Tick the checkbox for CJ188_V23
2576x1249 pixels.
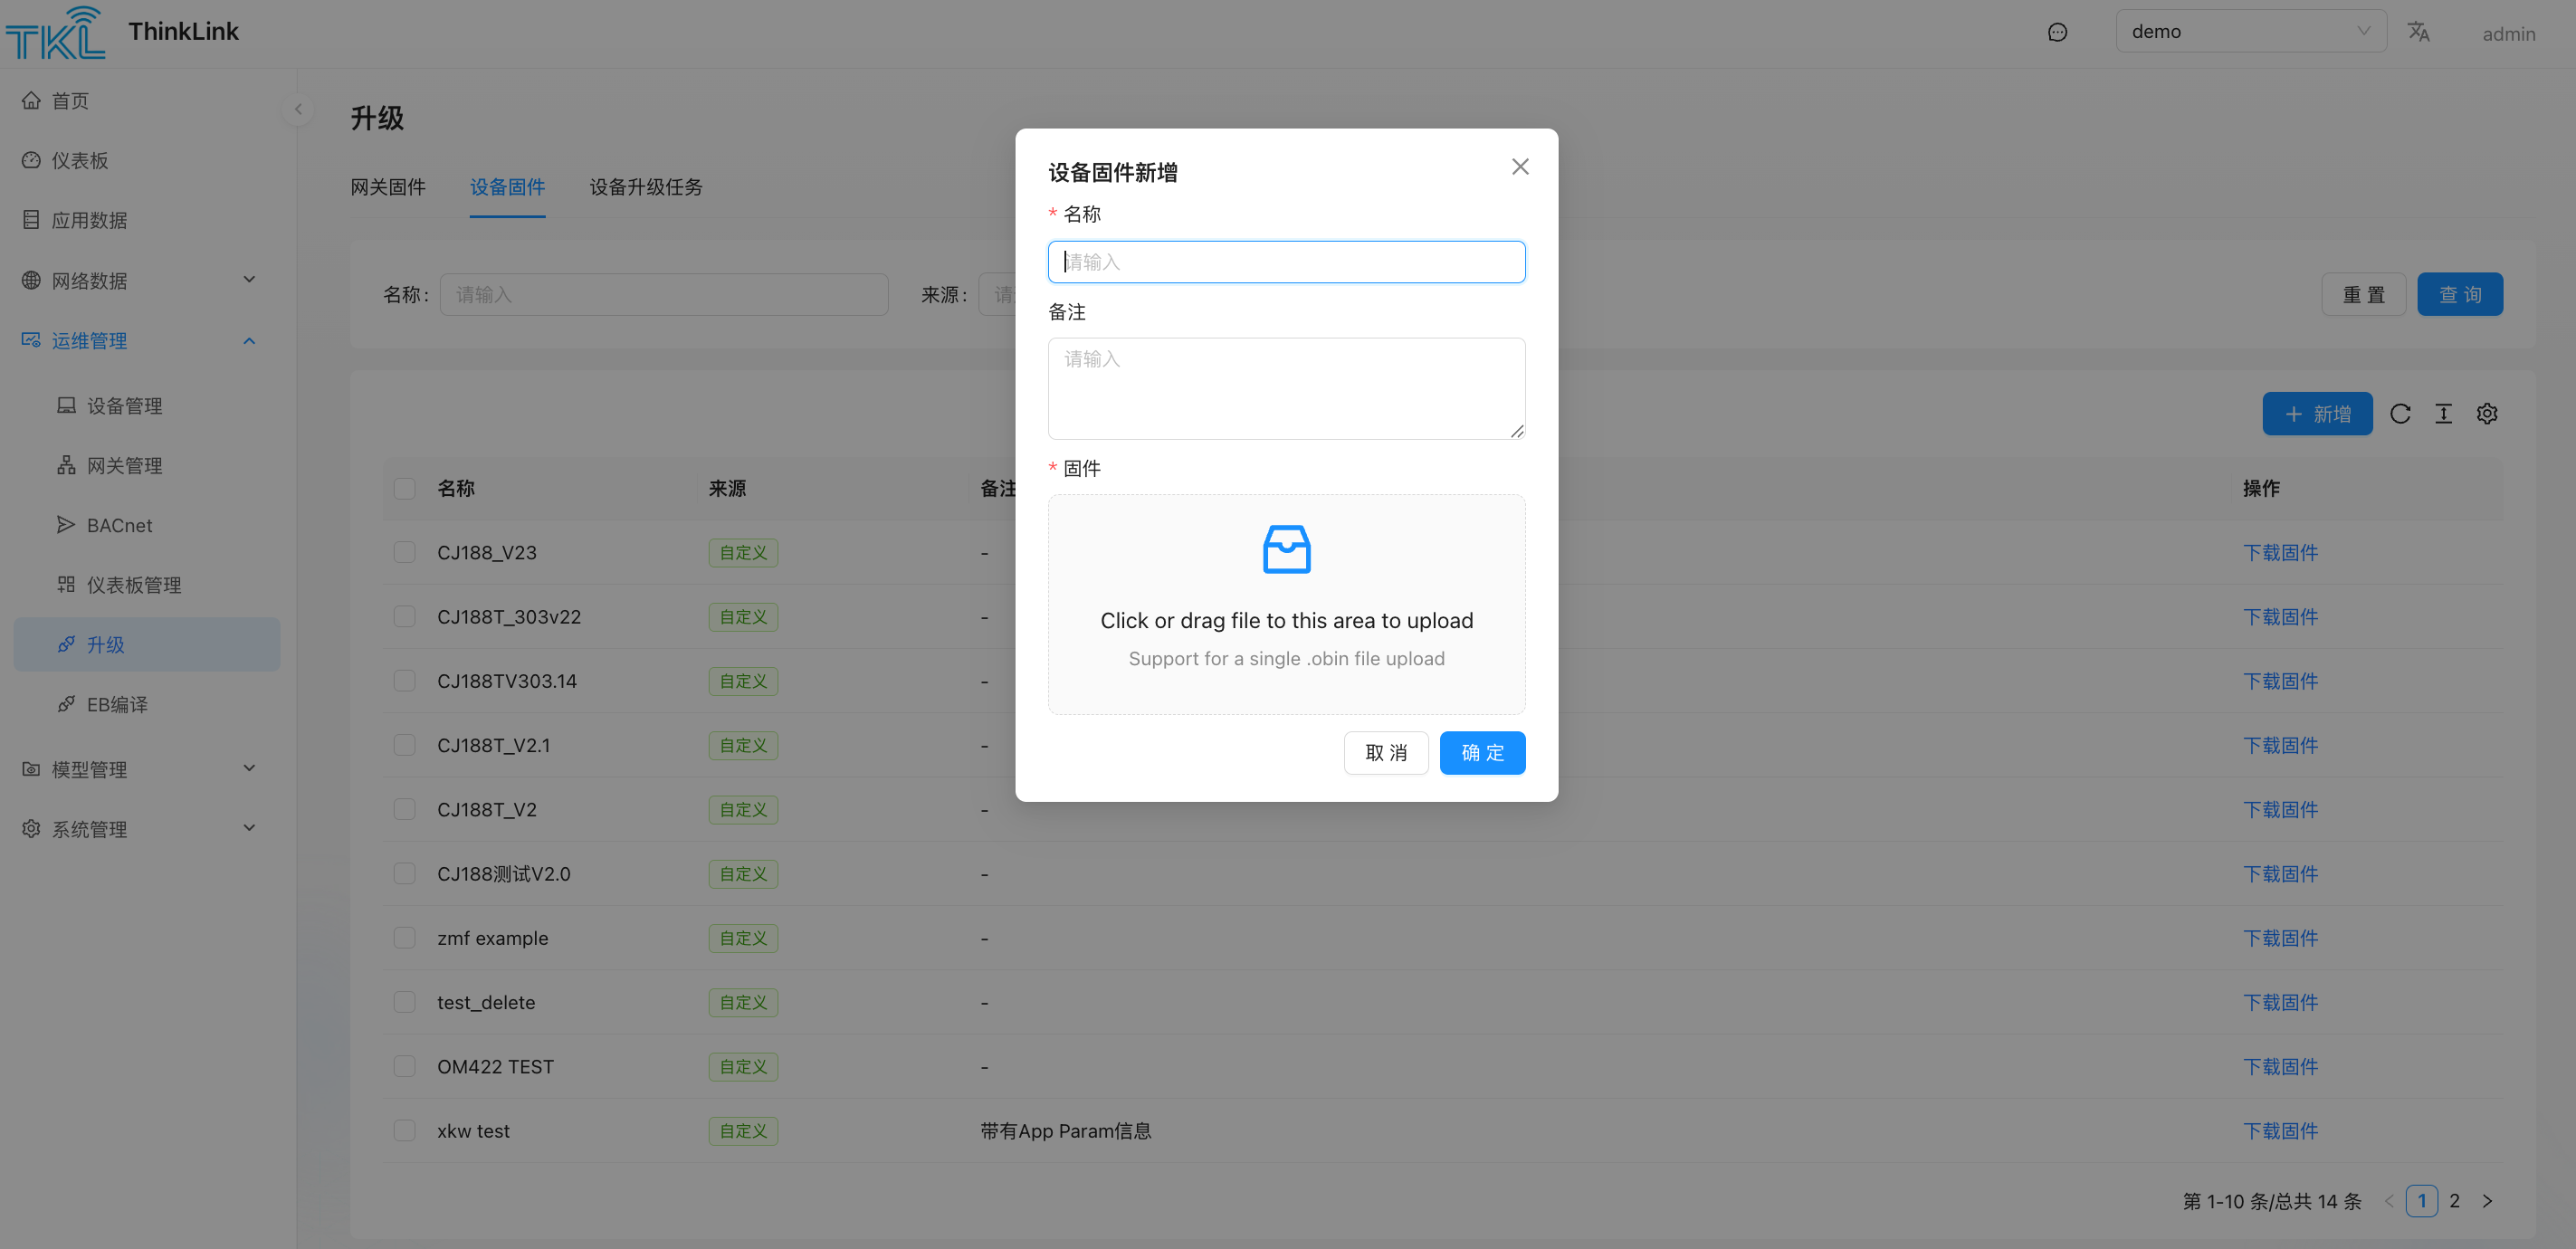[404, 553]
